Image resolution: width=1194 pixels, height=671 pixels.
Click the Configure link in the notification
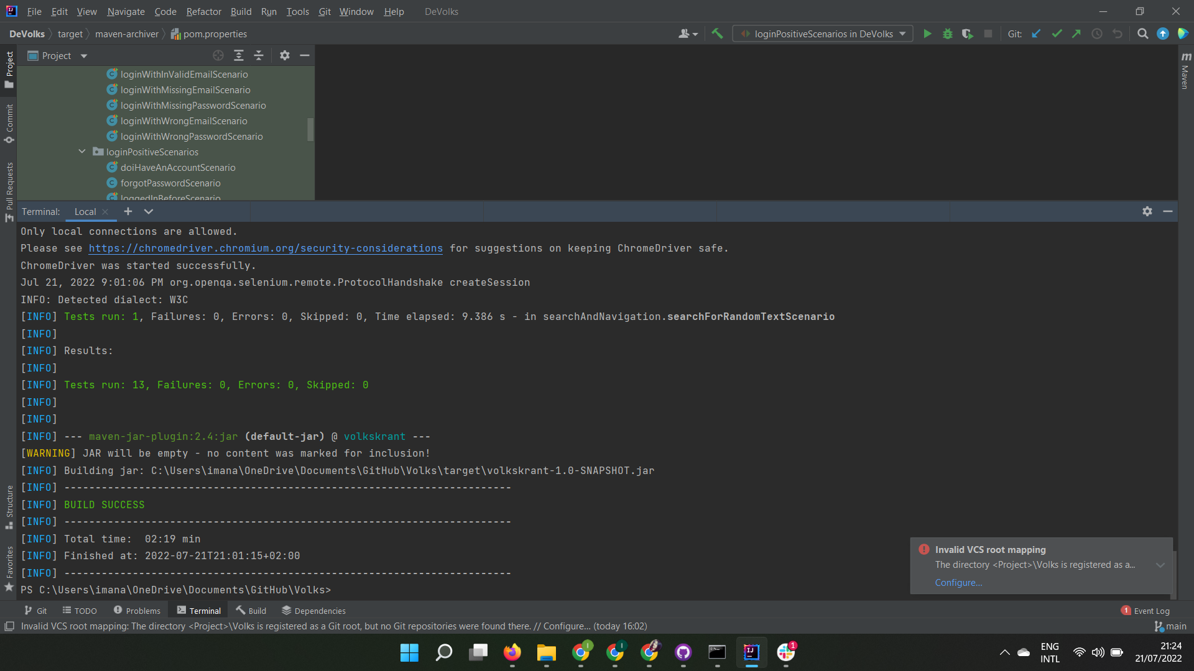point(958,582)
